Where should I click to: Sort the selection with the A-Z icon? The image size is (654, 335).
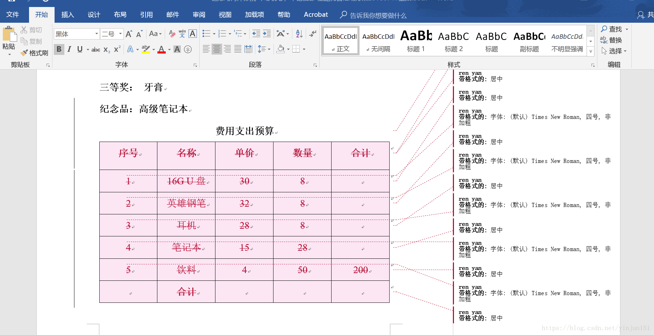[x=299, y=34]
